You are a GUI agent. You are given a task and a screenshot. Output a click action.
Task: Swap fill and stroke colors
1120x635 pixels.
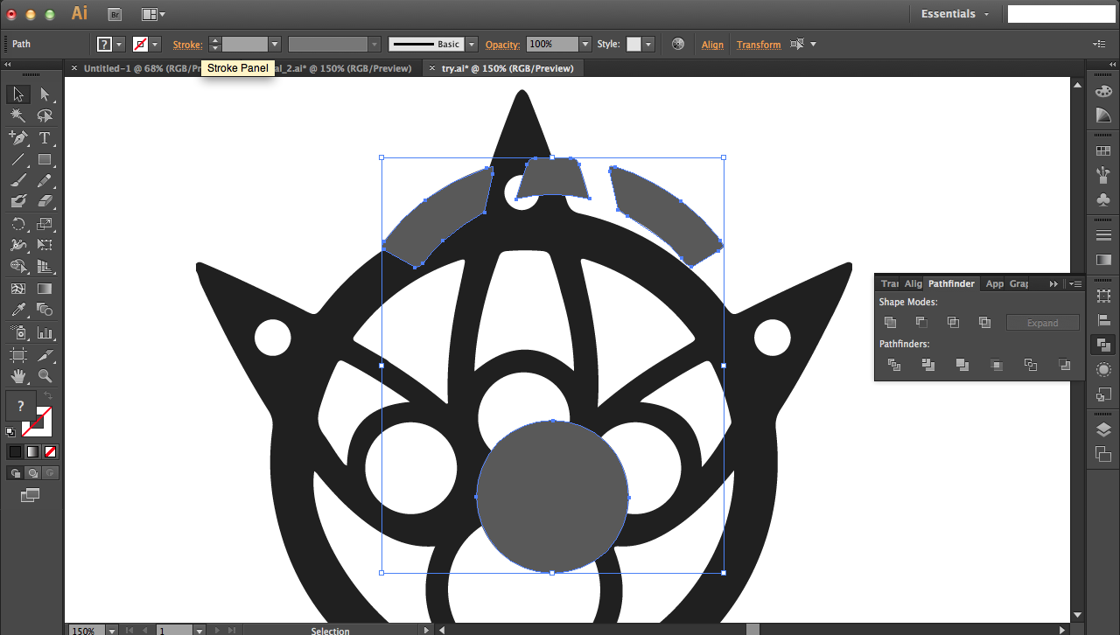click(49, 396)
